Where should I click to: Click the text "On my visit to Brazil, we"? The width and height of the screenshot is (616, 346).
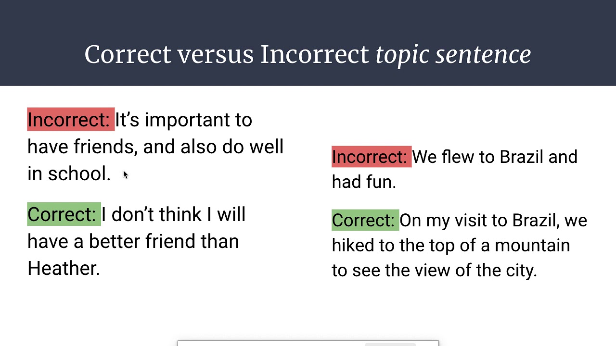493,221
